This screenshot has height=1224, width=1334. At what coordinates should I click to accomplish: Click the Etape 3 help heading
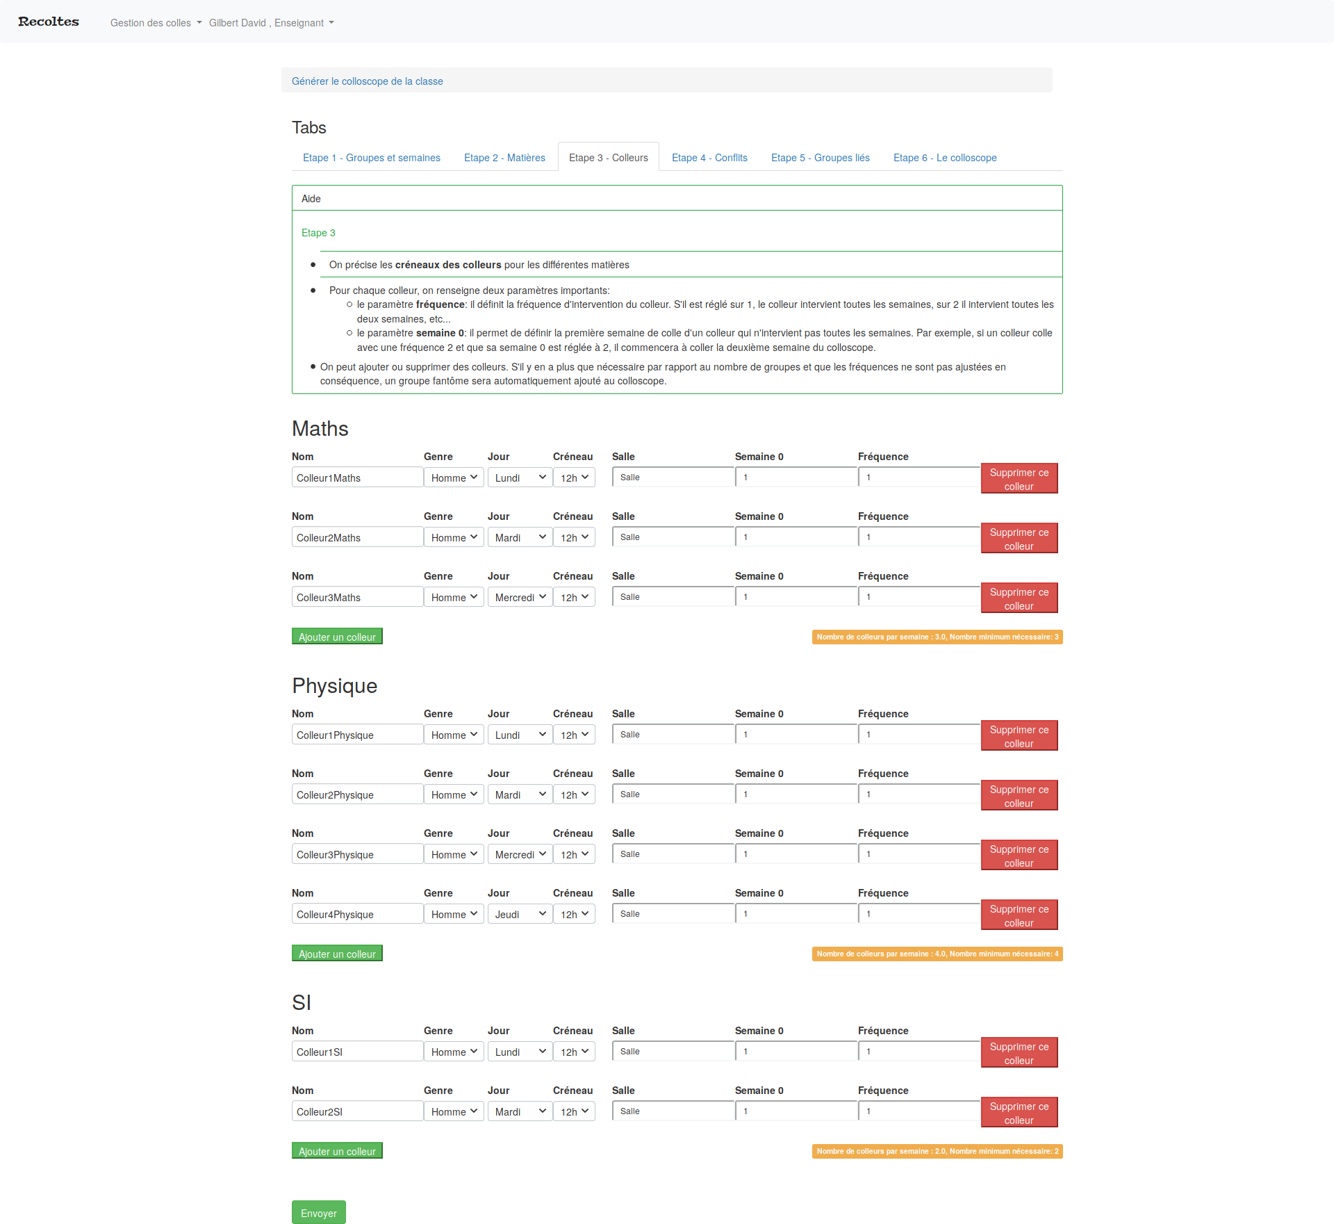tap(318, 233)
